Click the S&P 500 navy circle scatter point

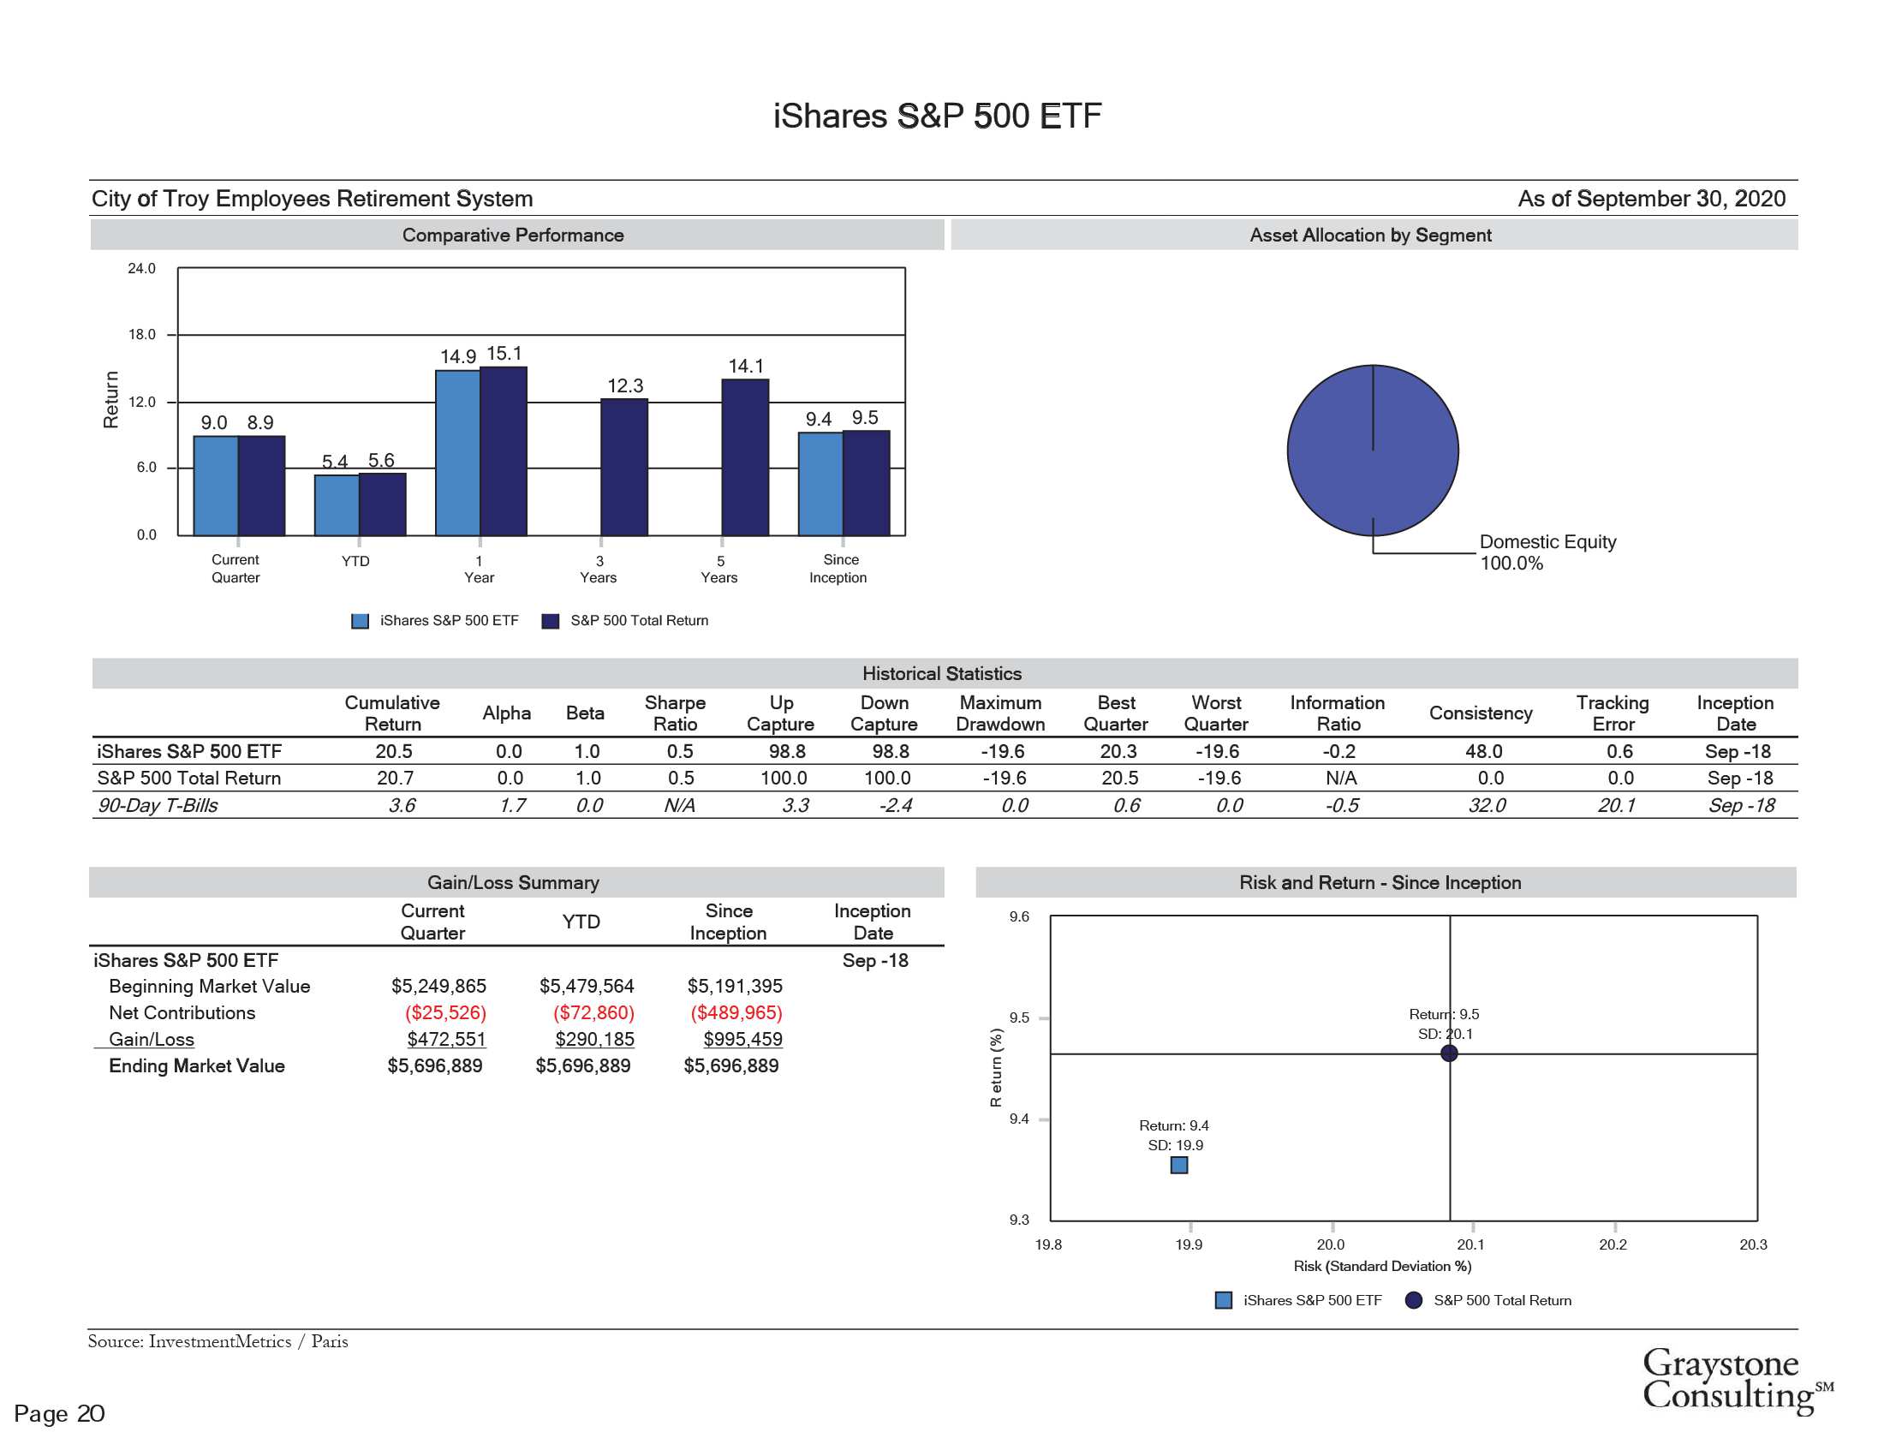pyautogui.click(x=1449, y=1053)
